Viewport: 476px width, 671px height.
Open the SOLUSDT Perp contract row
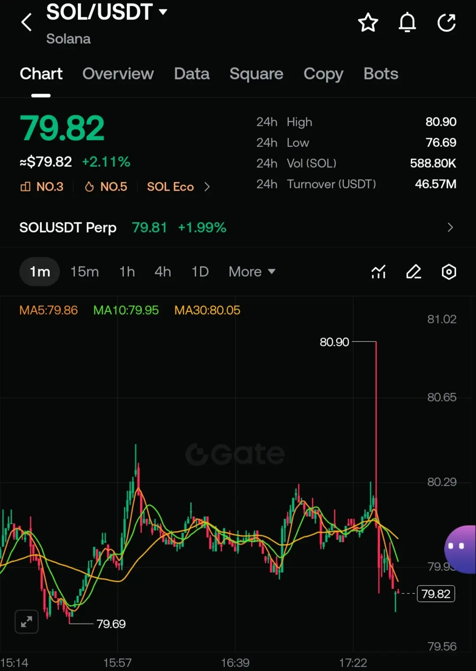238,228
